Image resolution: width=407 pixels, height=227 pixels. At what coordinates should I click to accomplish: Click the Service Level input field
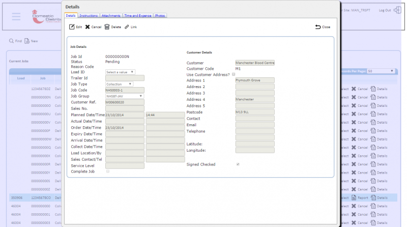pyautogui.click(x=125, y=166)
